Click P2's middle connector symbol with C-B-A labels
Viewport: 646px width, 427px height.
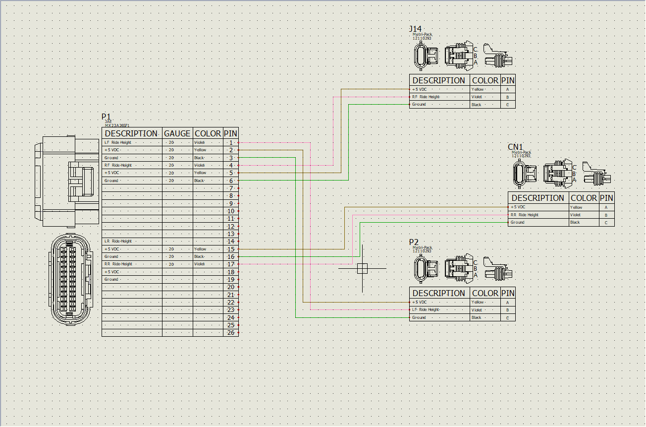click(x=459, y=268)
